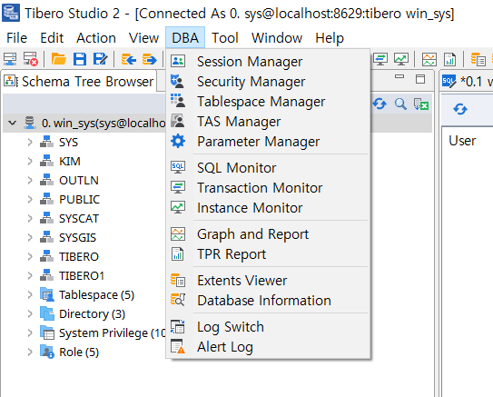
Task: Click the Disconnect toolbar icon with red X
Action: (x=31, y=59)
